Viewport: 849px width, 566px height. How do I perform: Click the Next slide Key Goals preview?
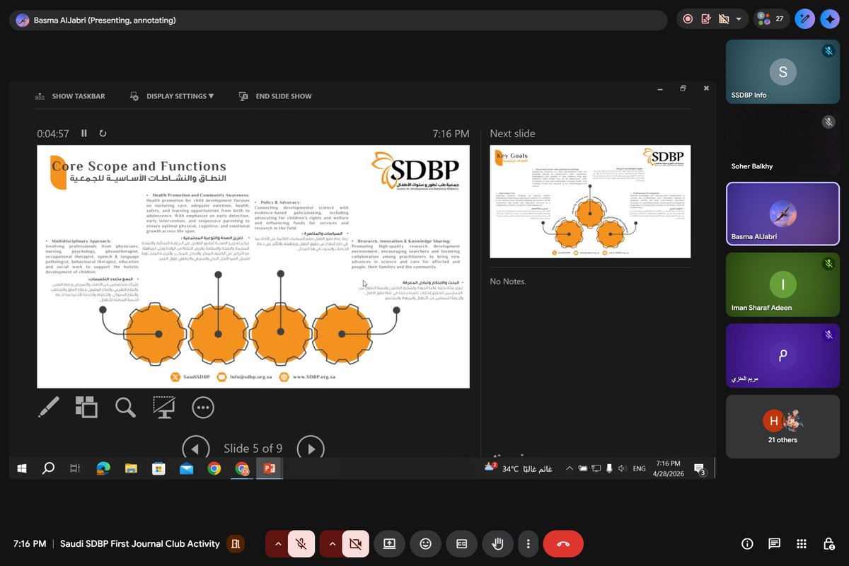pyautogui.click(x=590, y=202)
